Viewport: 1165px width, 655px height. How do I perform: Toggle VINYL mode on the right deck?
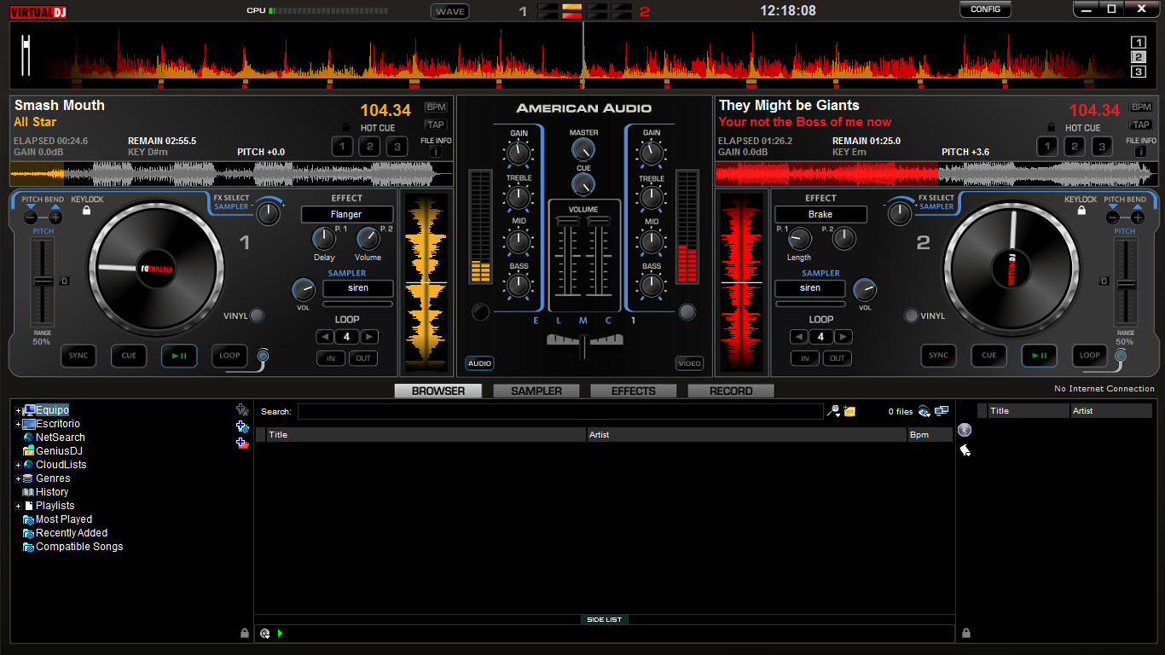click(911, 315)
